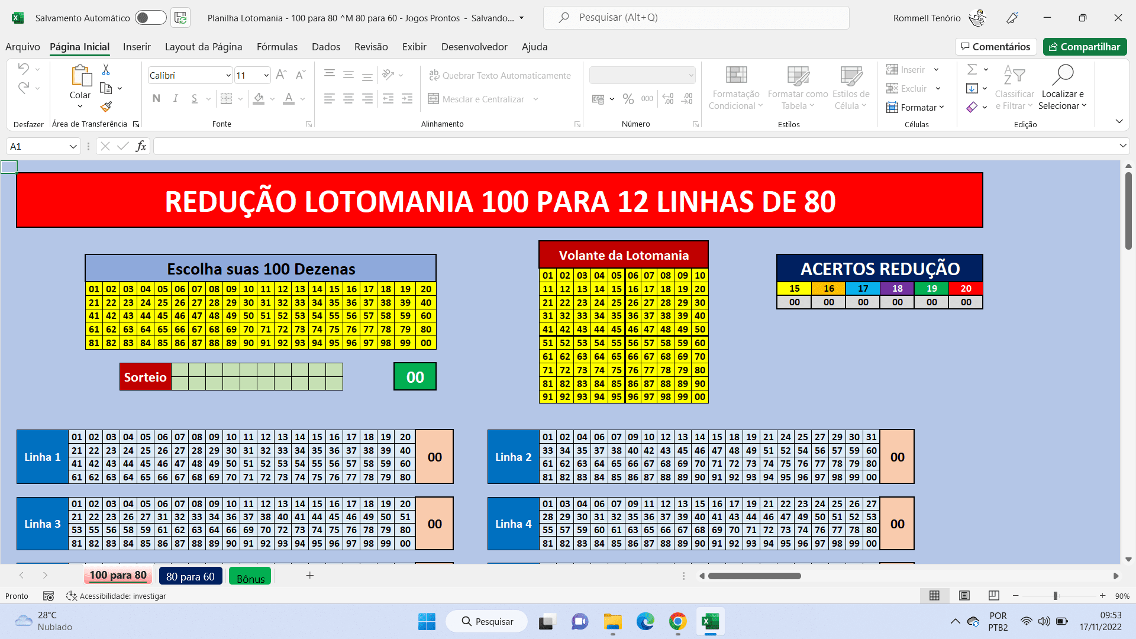Switch to the Bônus sheet

coord(250,577)
